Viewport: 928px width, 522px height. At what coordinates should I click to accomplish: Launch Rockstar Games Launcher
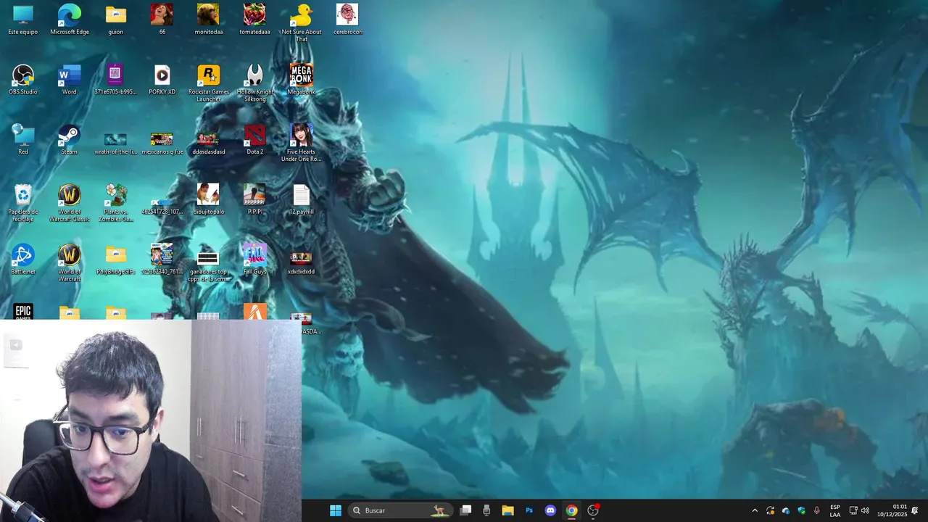point(208,83)
